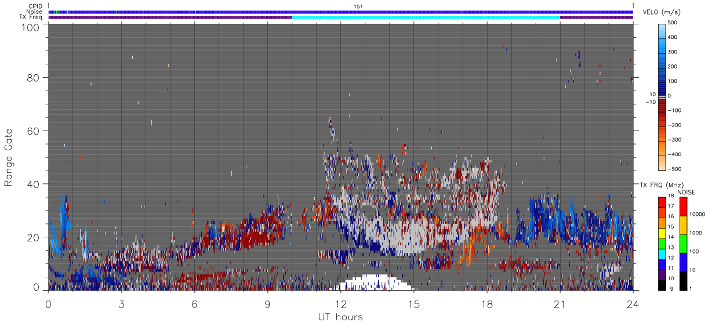The image size is (712, 329).
Task: Click the orange-yellow swatch in NOISE legend
Action: click(682, 225)
